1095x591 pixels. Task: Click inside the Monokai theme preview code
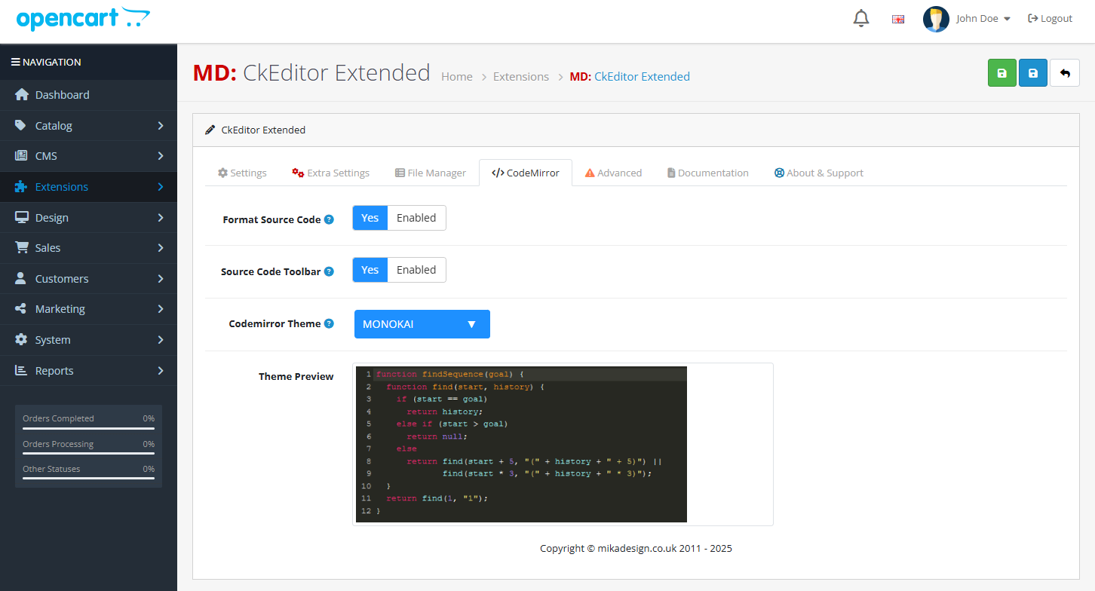coord(521,445)
